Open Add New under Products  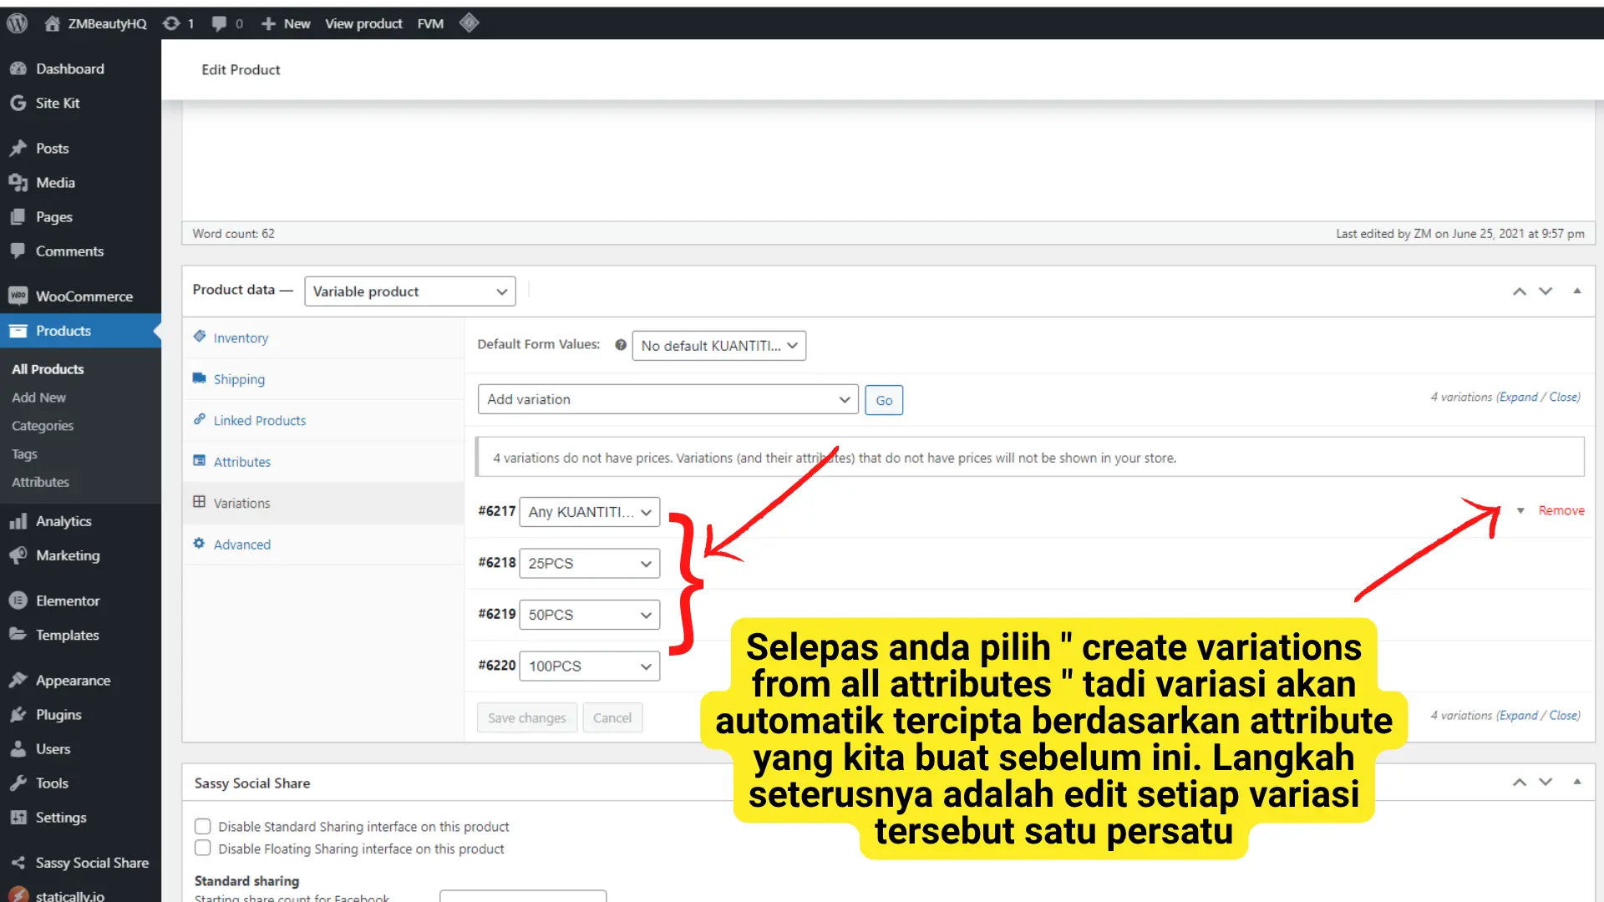[38, 398]
